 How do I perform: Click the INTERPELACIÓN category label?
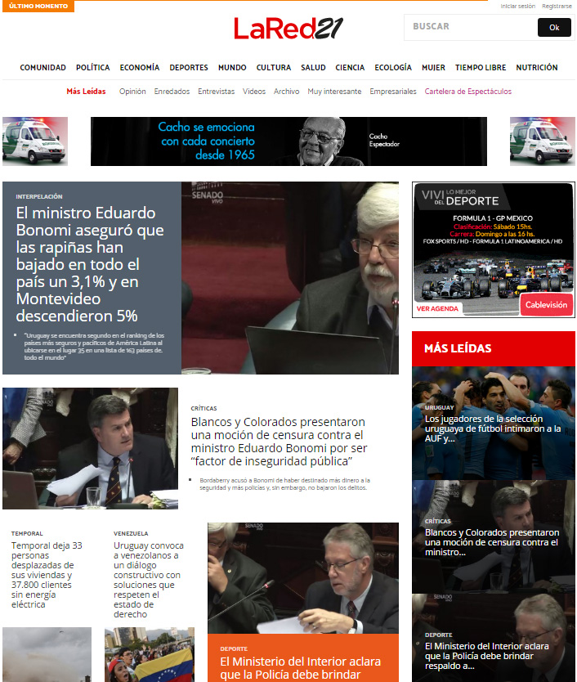[39, 196]
